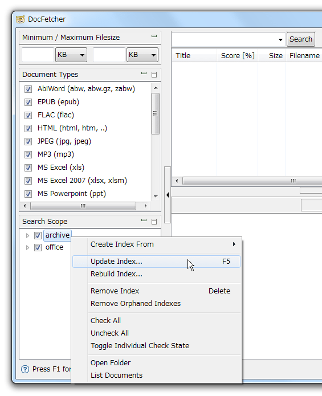Click the results horizontal scrollbar thumb
Viewport: 322px width, 396px height.
point(252,181)
